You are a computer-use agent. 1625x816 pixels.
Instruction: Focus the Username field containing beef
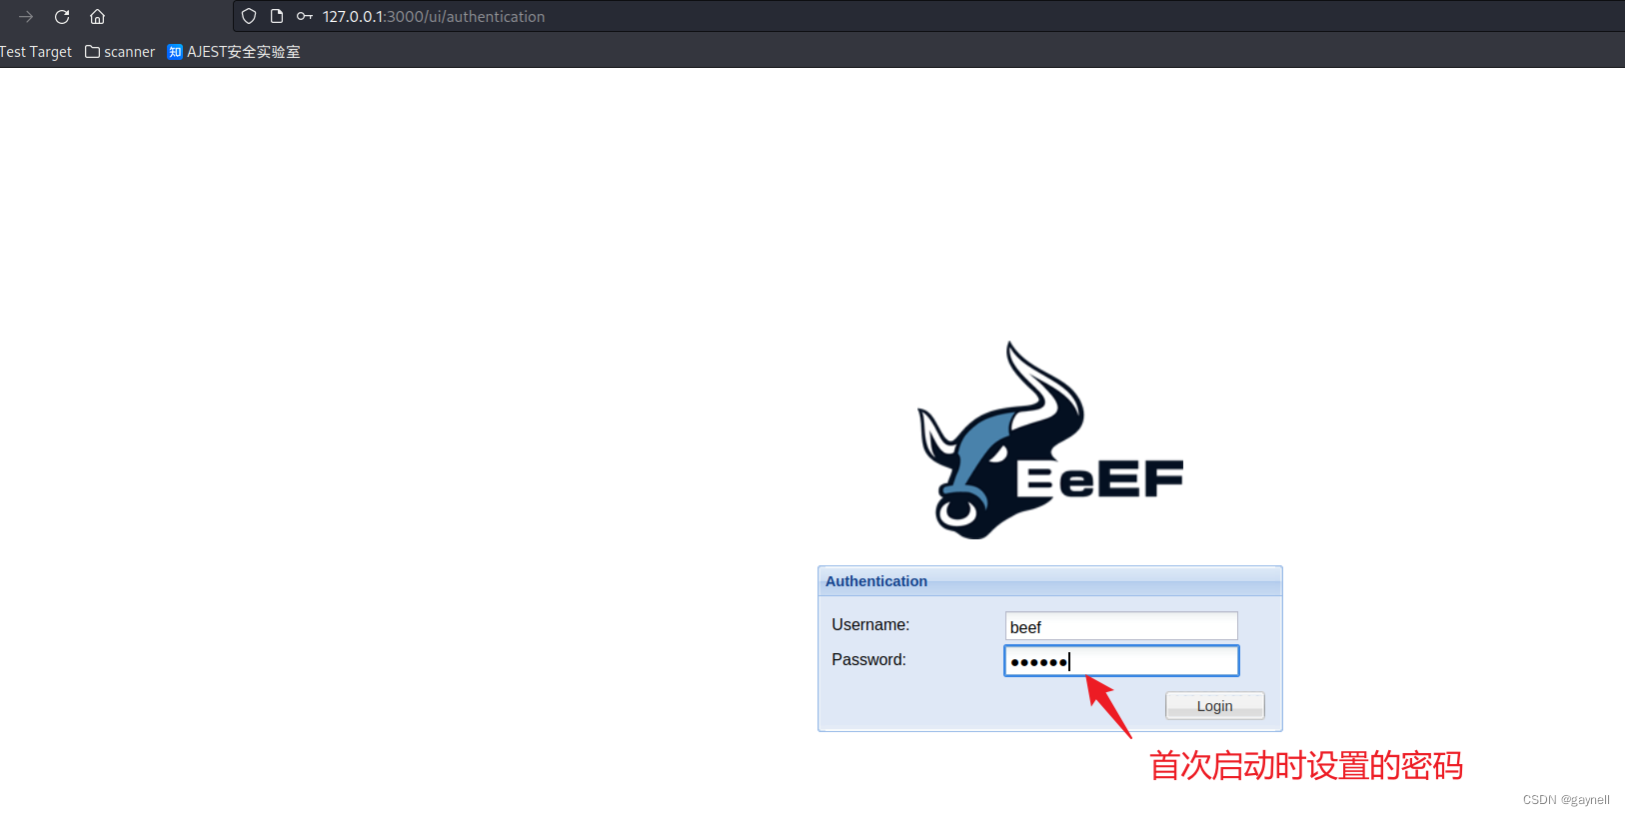[1121, 626]
